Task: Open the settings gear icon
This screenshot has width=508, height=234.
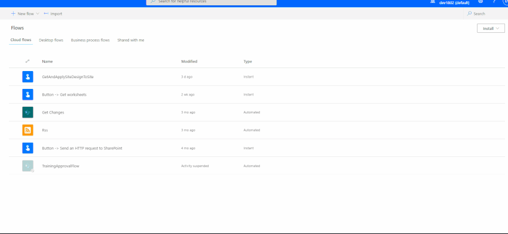Action: pyautogui.click(x=481, y=2)
